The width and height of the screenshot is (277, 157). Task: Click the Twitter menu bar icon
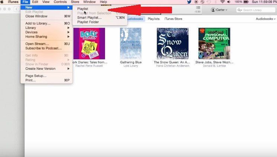point(189,2)
